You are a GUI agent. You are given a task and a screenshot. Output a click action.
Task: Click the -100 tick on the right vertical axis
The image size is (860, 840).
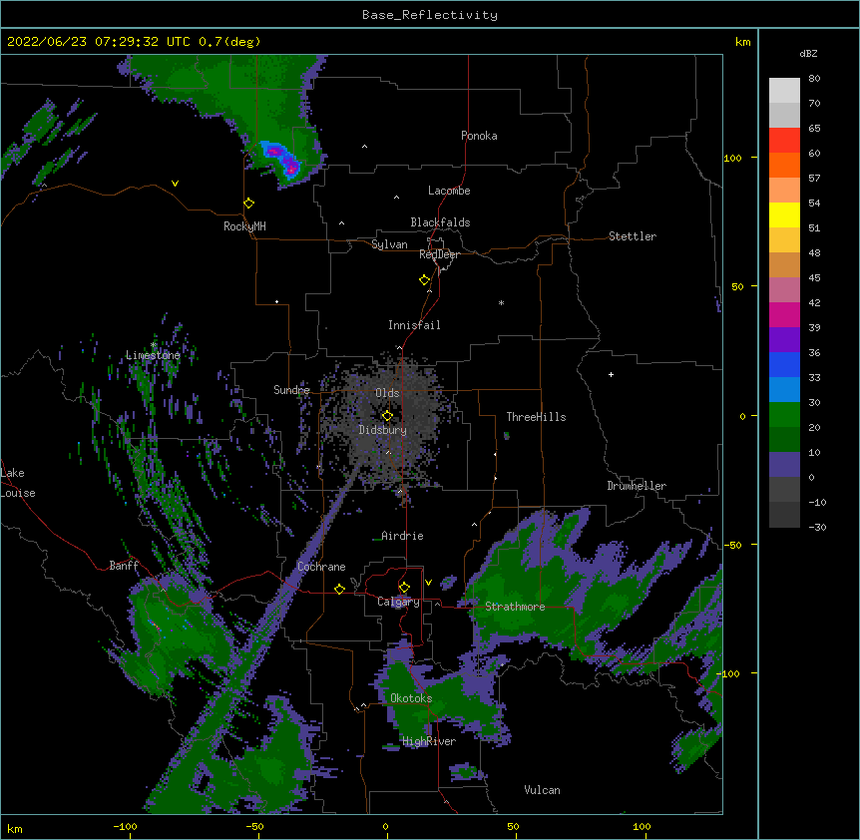[x=728, y=673]
